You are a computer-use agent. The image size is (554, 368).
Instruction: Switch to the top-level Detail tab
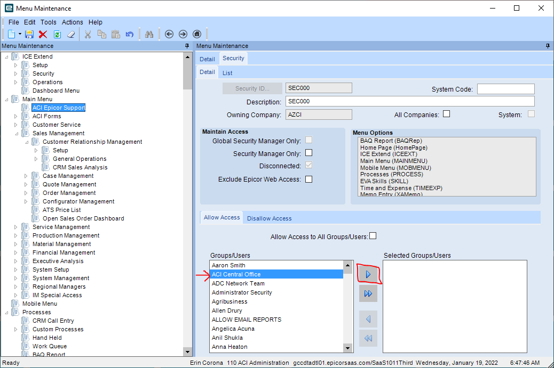(207, 59)
